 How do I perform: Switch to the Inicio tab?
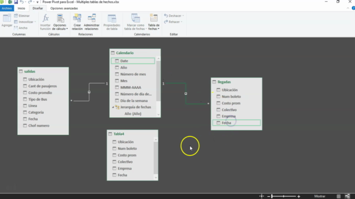[x=21, y=8]
